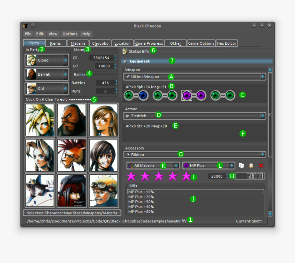Click the paste materia clipboard icon
Screen dimensions: 295x263
coord(251,165)
